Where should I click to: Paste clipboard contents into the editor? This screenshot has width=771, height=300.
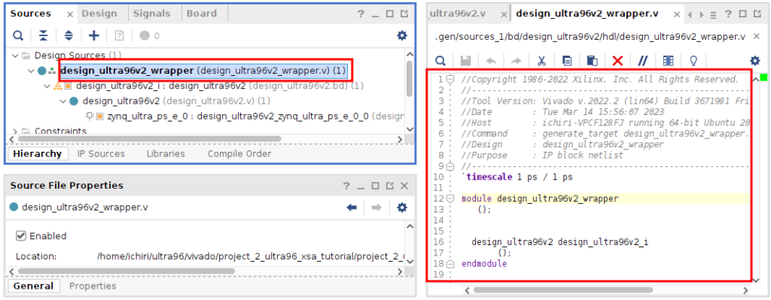pyautogui.click(x=593, y=61)
